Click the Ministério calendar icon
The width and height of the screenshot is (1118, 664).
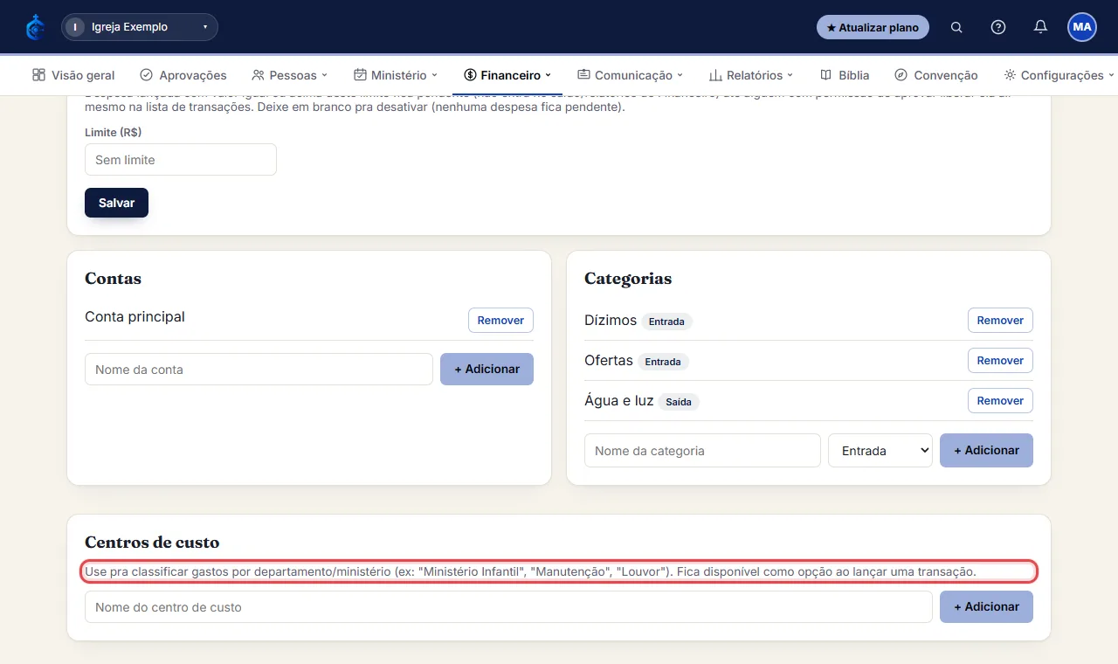(360, 75)
